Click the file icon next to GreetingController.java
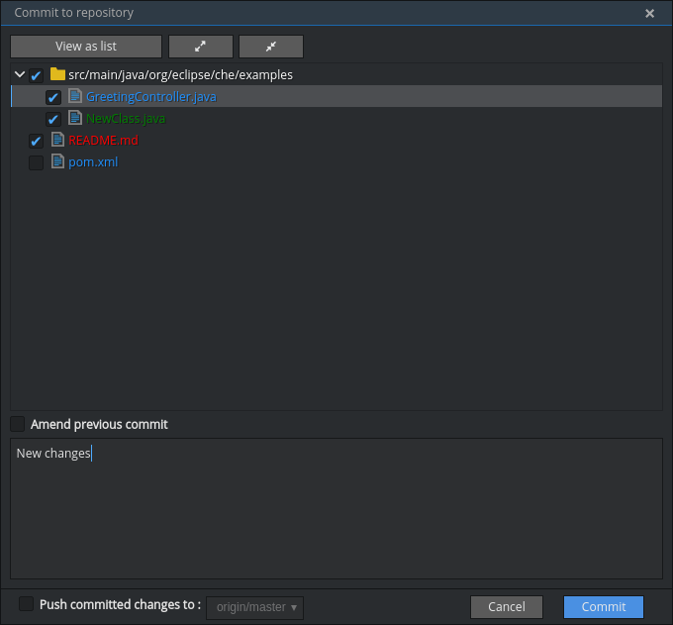 75,96
